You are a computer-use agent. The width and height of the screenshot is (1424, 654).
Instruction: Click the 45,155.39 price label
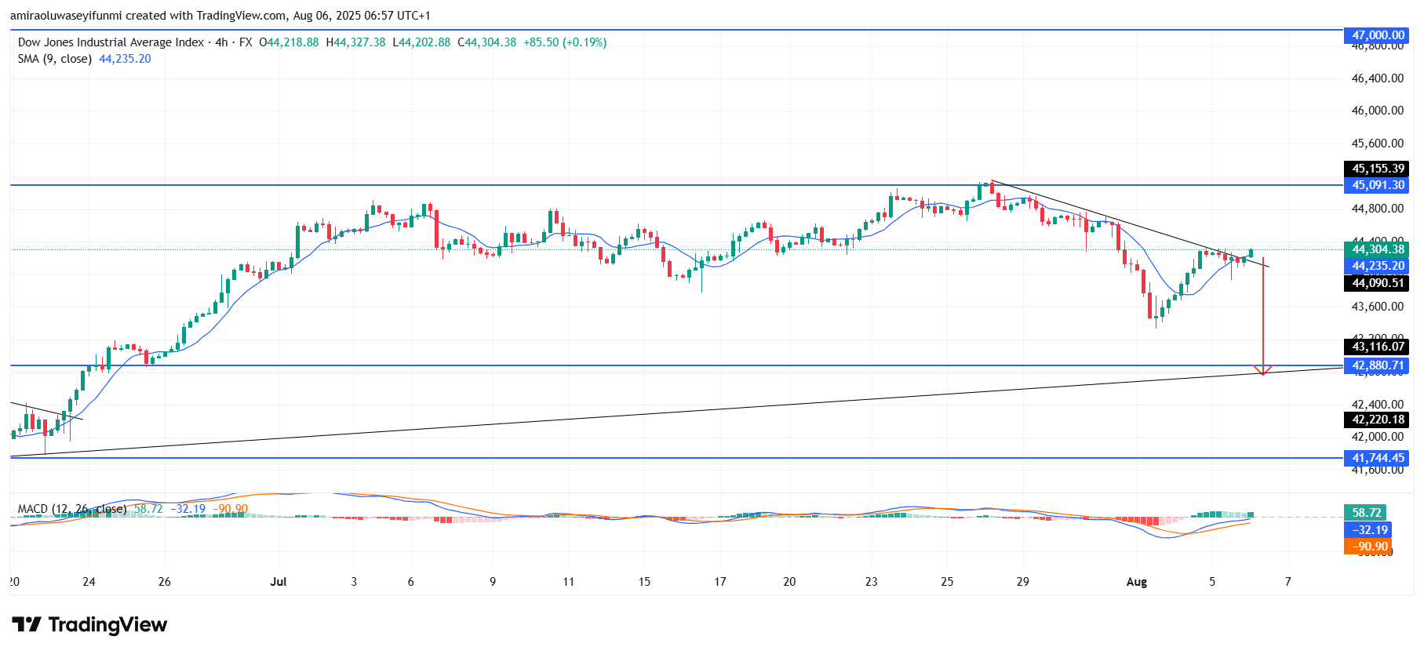point(1376,169)
